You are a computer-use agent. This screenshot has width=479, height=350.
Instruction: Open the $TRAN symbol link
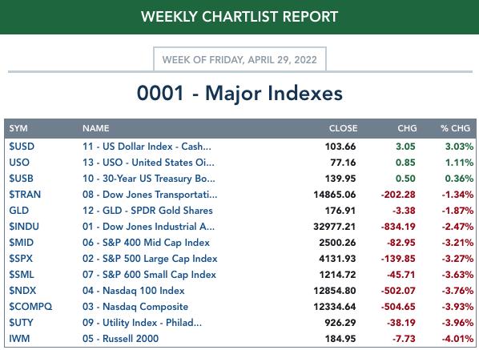pyautogui.click(x=25, y=195)
